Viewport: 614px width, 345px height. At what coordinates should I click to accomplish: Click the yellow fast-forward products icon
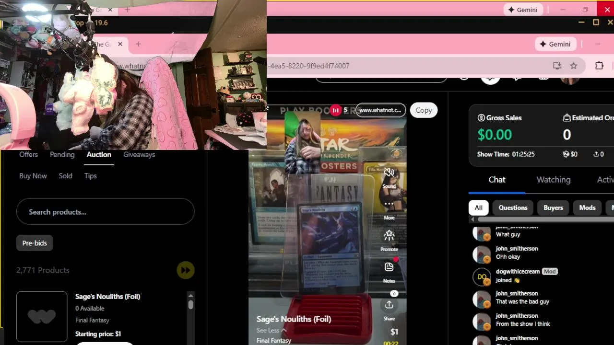185,270
